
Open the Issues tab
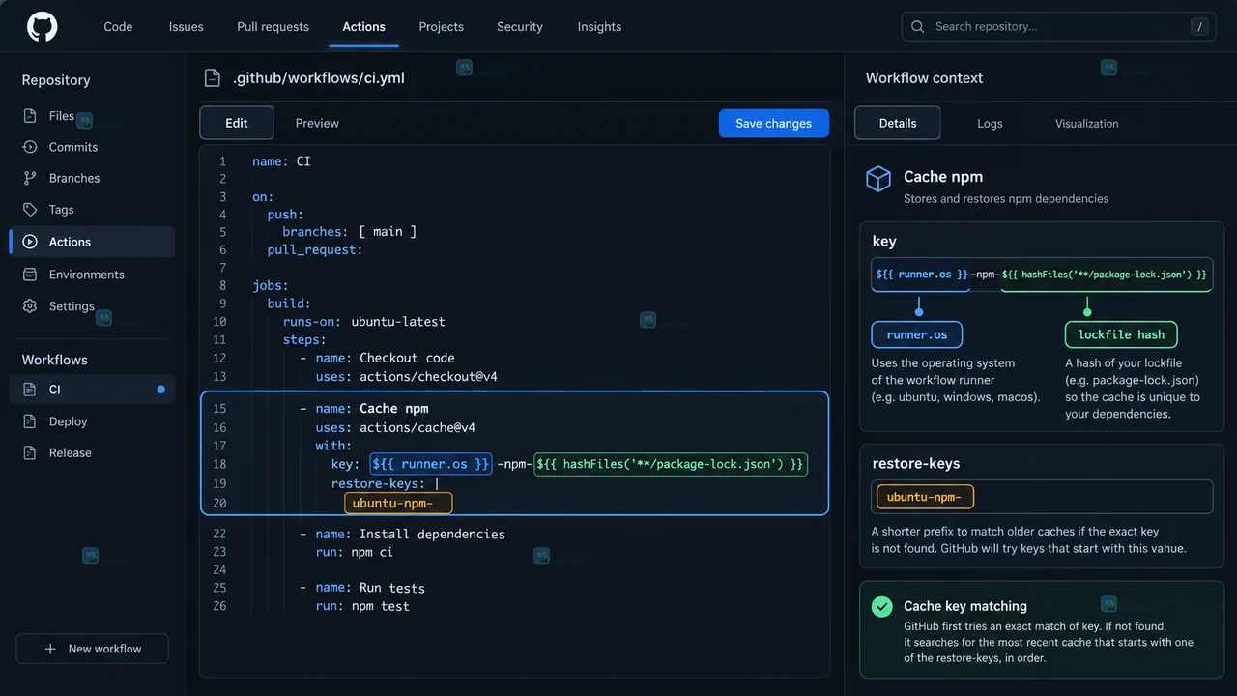click(x=187, y=27)
